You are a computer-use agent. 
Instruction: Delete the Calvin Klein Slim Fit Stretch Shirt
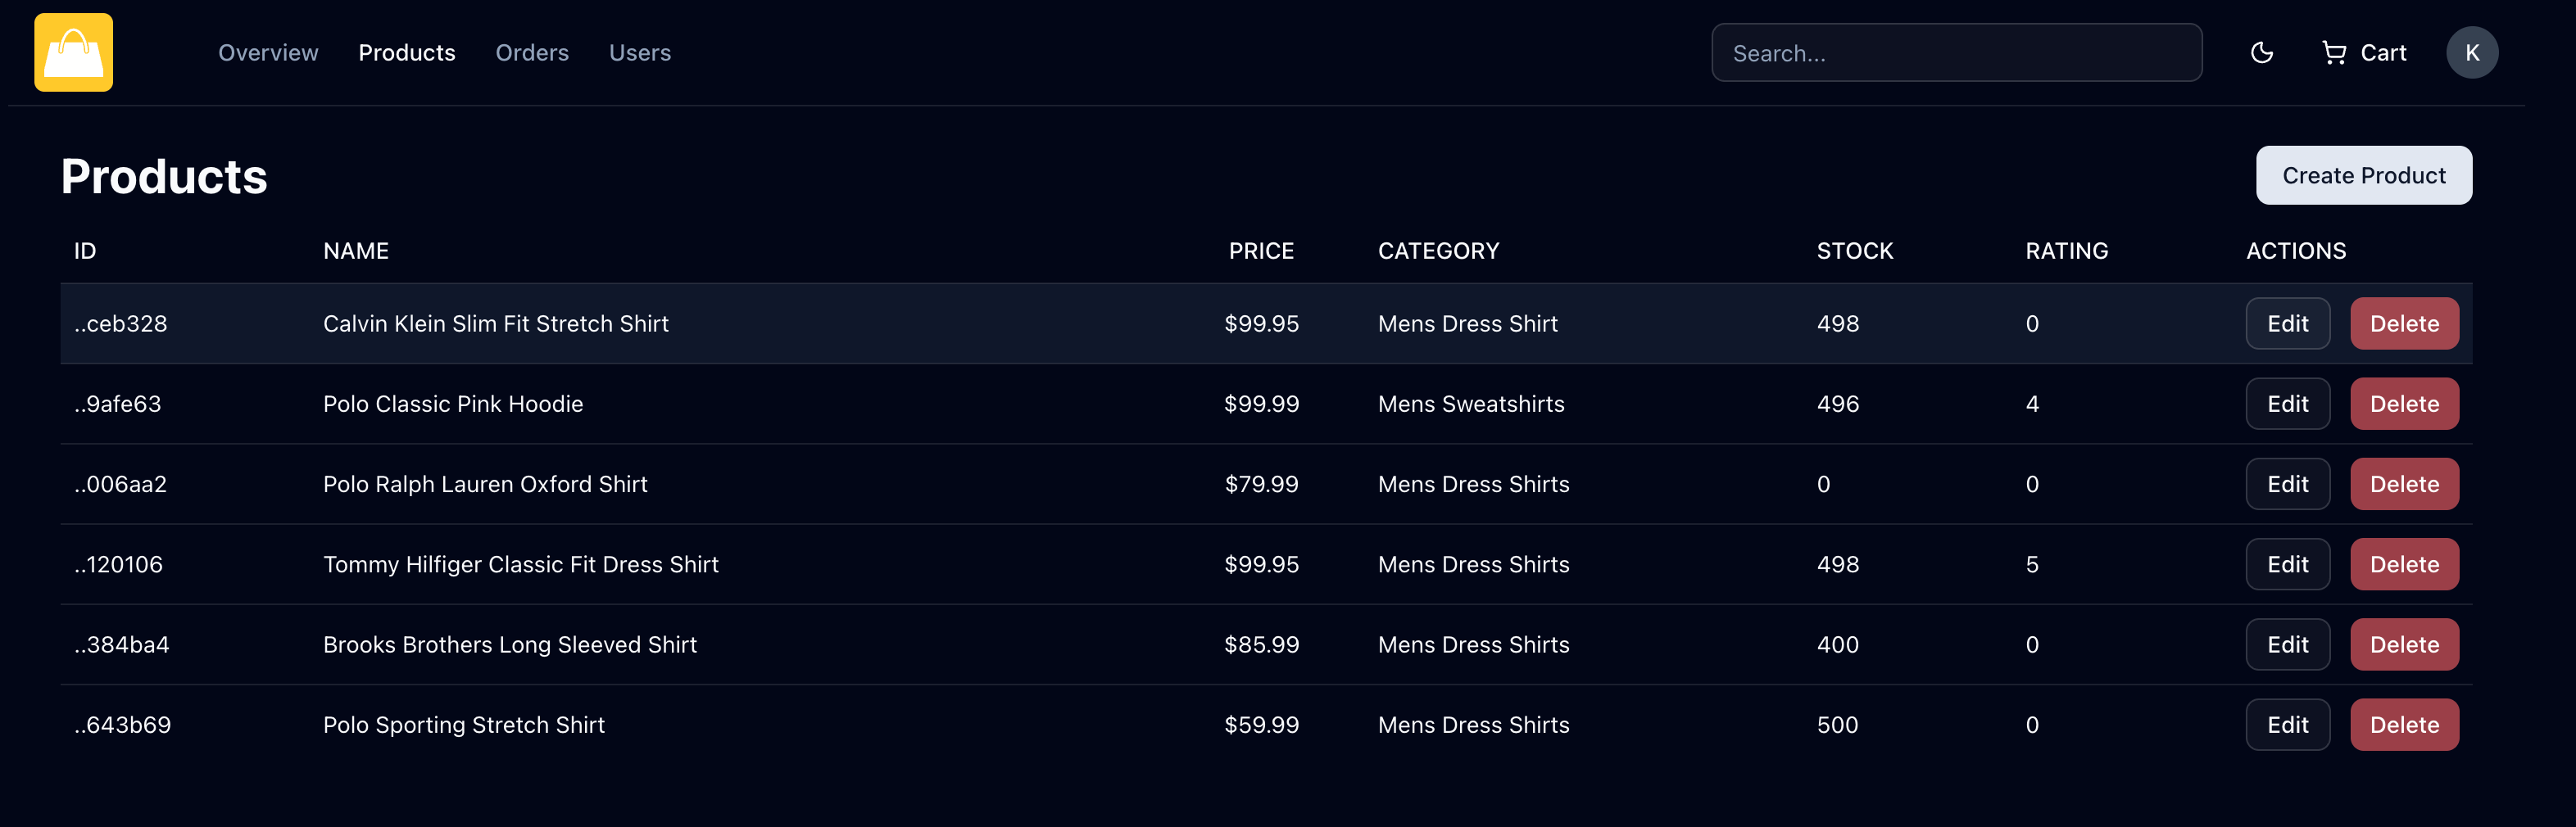point(2404,323)
